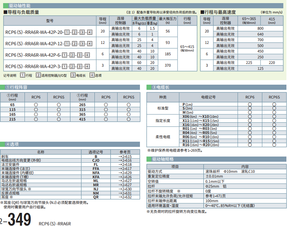Click max speed value "800"
The width and height of the screenshot is (294, 226).
point(261,28)
